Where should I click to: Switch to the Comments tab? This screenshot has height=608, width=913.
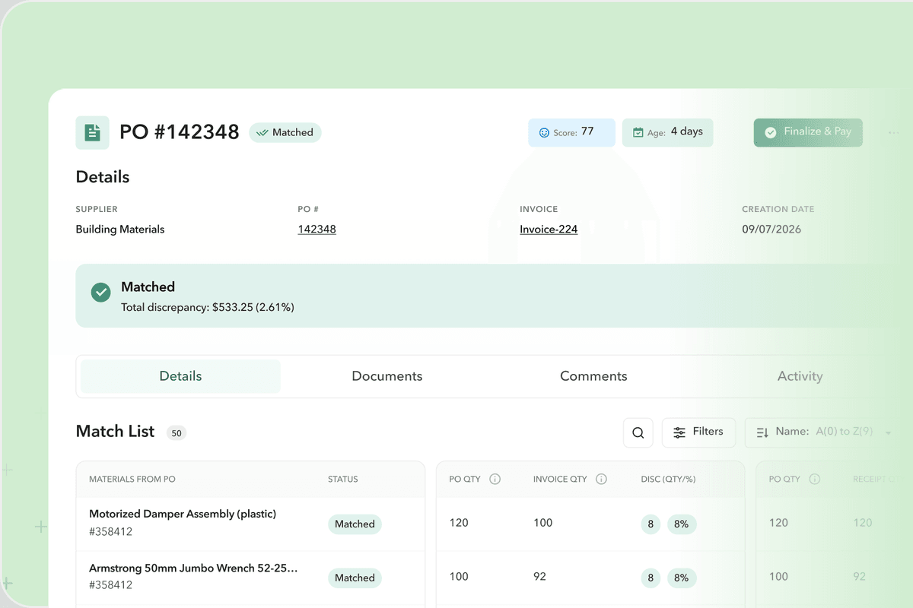593,376
